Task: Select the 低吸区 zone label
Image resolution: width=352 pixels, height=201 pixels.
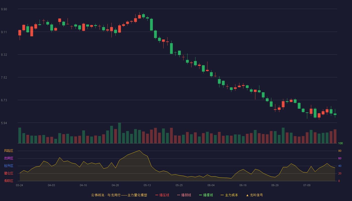Action: [x=9, y=181]
